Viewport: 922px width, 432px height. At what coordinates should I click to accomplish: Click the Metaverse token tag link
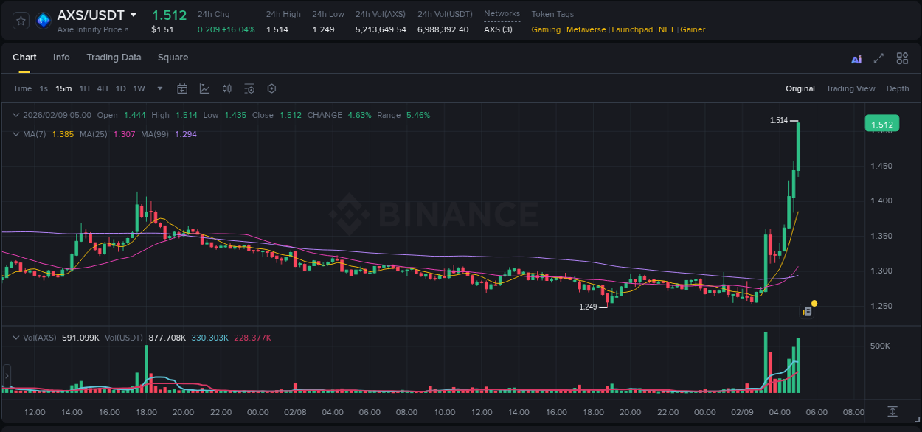[x=586, y=29]
